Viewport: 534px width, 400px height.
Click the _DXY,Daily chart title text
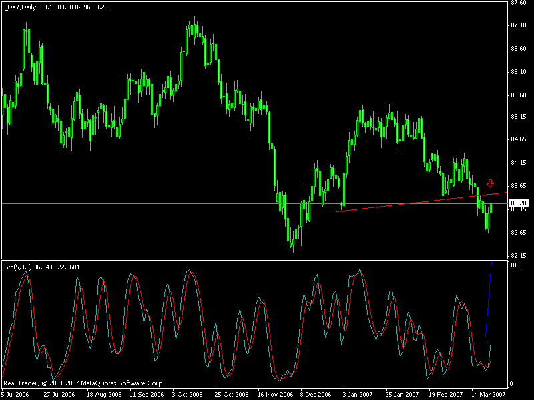20,7
